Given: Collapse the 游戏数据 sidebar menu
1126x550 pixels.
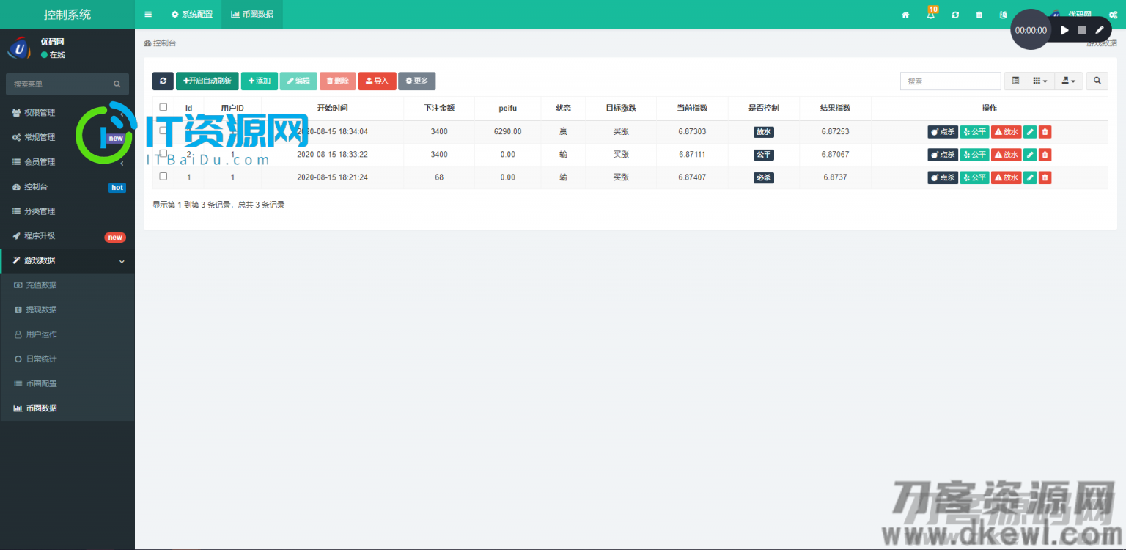Looking at the screenshot, I should click(x=67, y=260).
